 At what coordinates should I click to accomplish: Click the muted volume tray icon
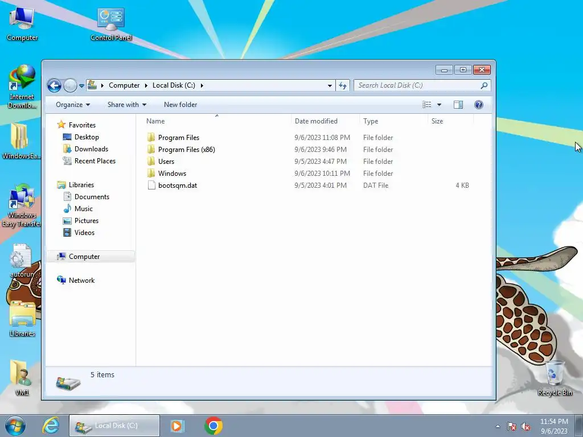[x=525, y=427]
